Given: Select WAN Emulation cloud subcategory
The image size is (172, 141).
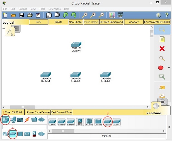Looking at the screenshot, I should (x=42, y=134).
